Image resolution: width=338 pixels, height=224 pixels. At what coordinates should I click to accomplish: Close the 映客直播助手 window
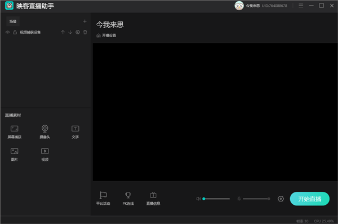coord(332,6)
